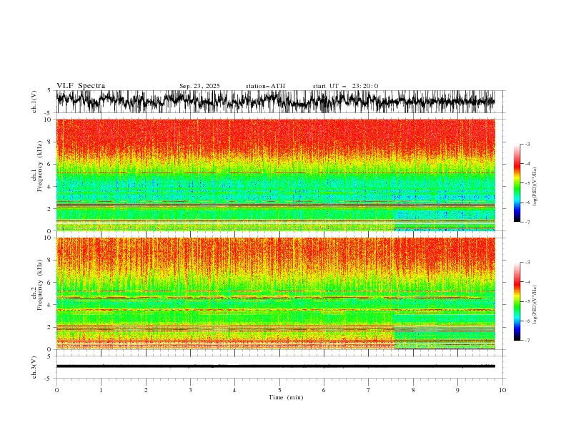Click the ch.3(V) axis "-5" tick label
Image resolution: width=566 pixels, height=438 pixels.
coord(48,379)
